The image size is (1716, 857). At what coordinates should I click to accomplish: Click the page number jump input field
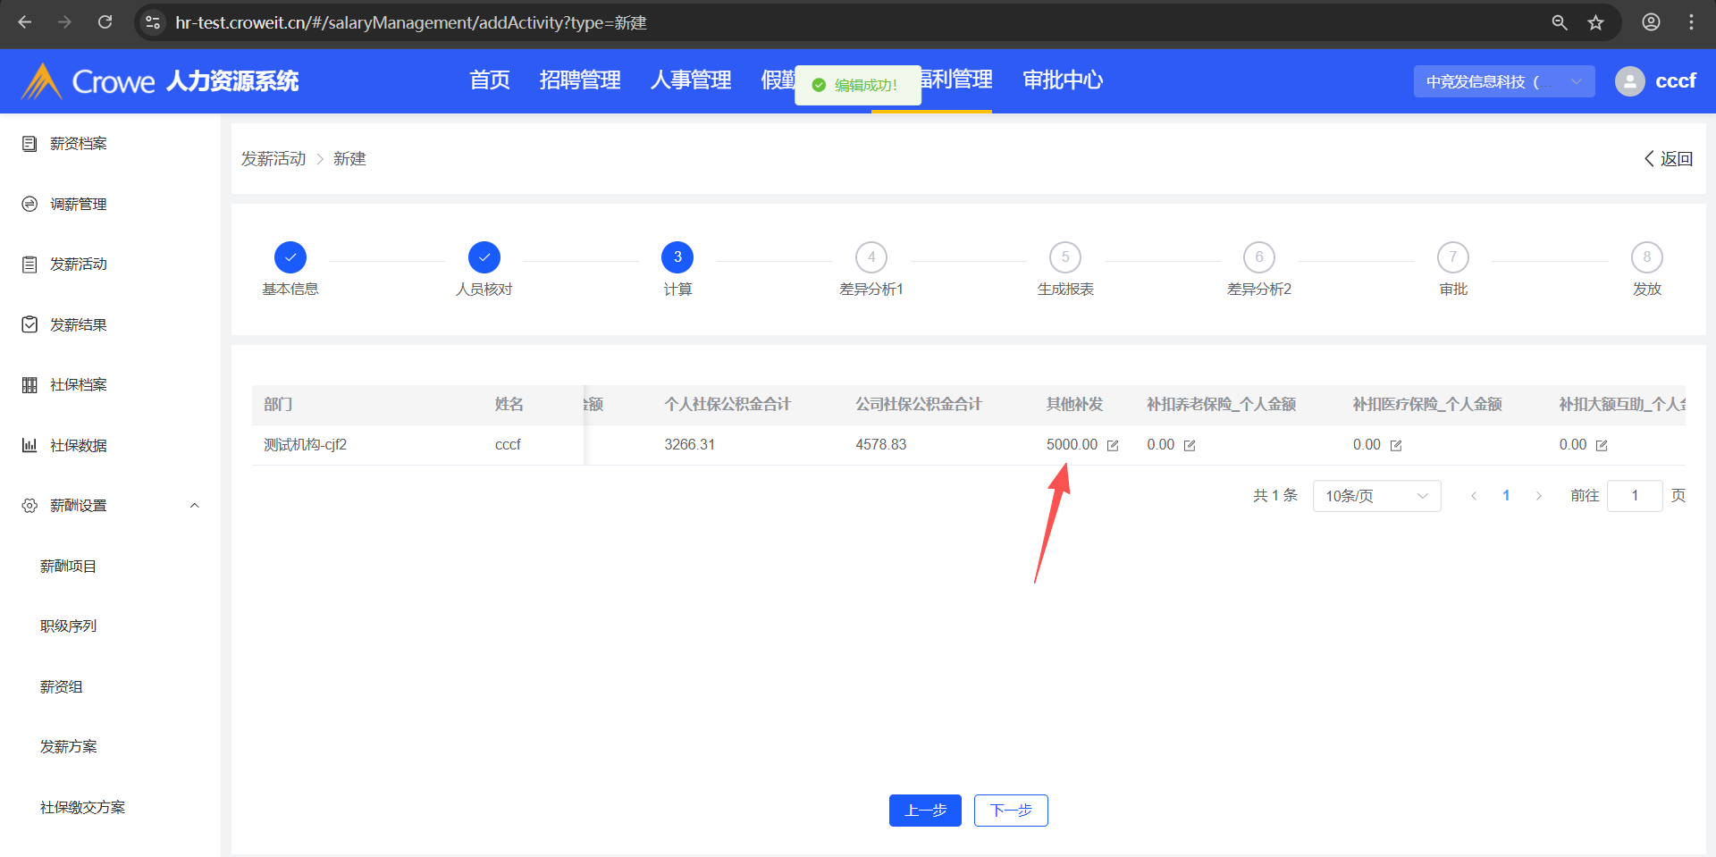(1634, 496)
